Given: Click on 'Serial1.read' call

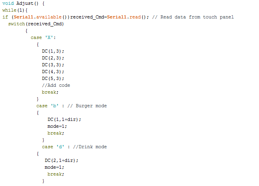Looking at the screenshot, I should click(x=124, y=17).
